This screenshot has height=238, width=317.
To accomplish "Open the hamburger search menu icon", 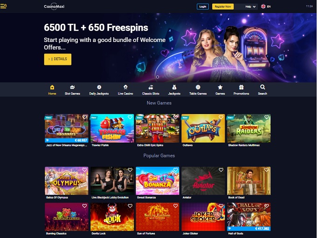I will coord(3,6).
